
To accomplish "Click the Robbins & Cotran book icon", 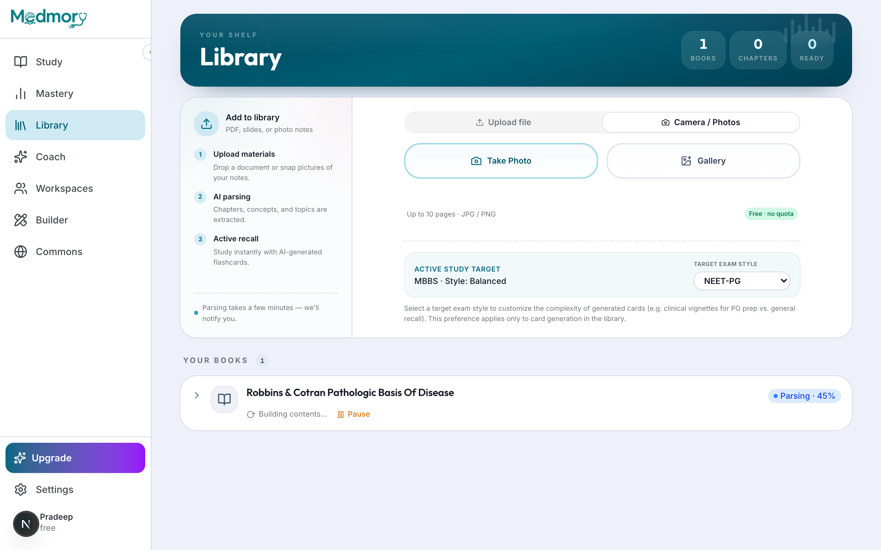I will pyautogui.click(x=224, y=399).
